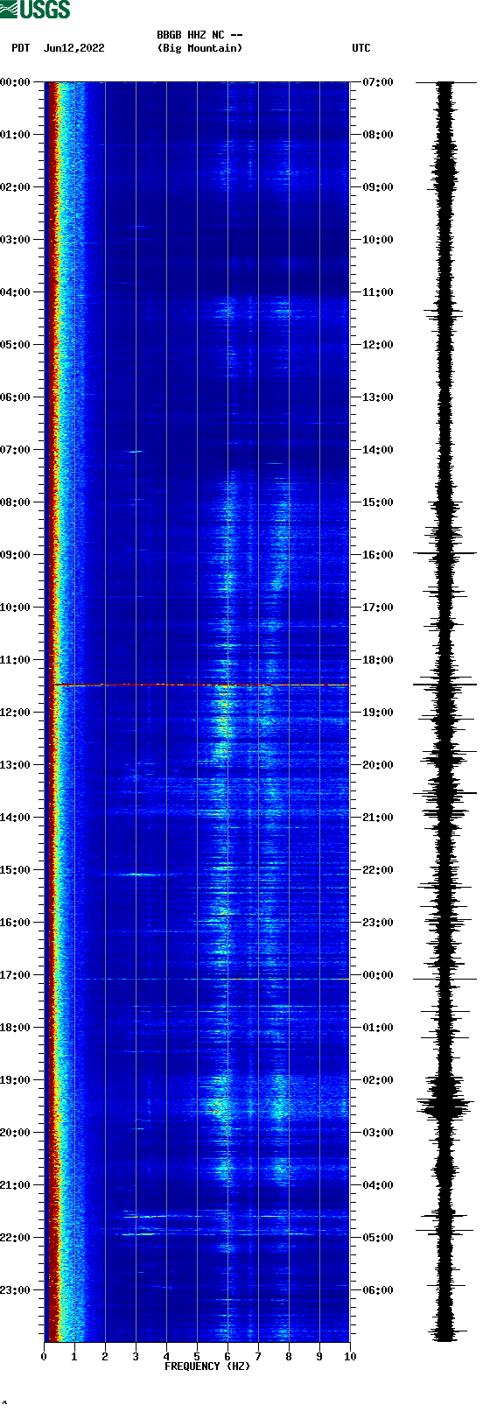Click the 01:00 PDT time label
483x1412 pixels.
click(16, 135)
